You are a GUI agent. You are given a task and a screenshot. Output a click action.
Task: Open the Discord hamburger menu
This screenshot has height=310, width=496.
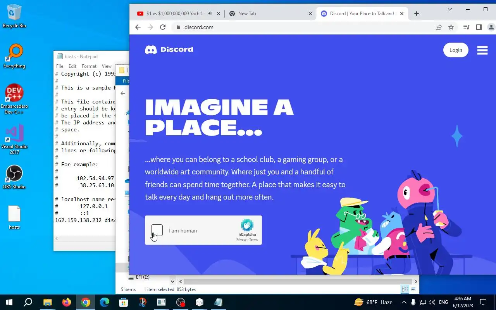click(x=482, y=50)
